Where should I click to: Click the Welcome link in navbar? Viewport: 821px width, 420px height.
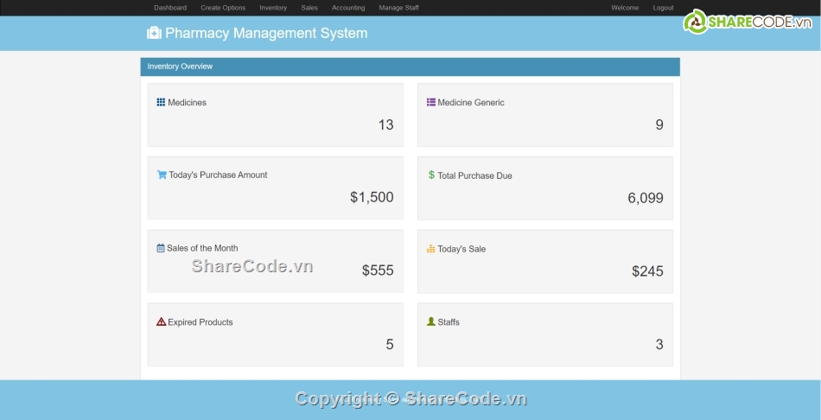click(x=625, y=8)
